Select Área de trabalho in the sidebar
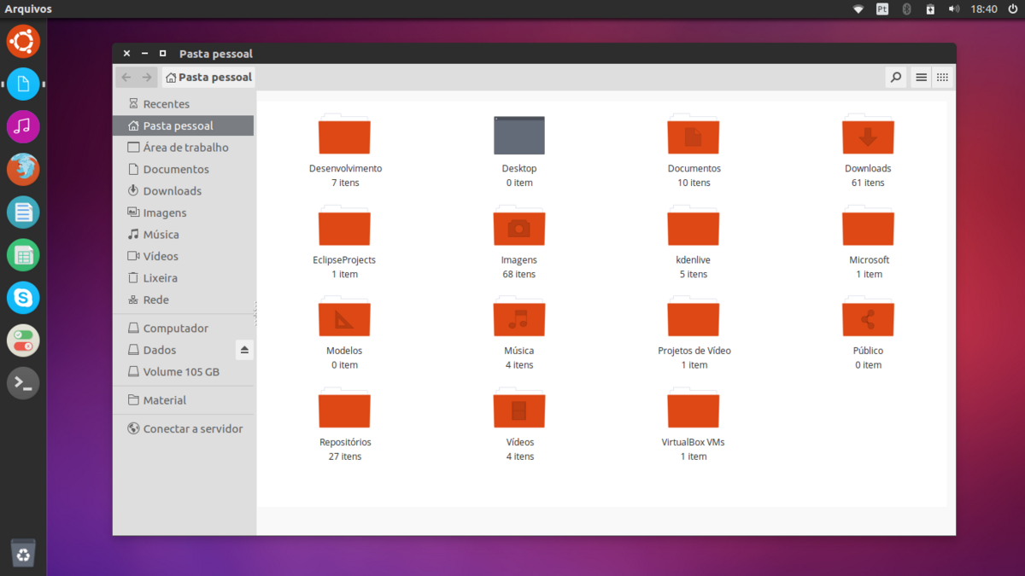This screenshot has width=1025, height=576. pyautogui.click(x=183, y=147)
